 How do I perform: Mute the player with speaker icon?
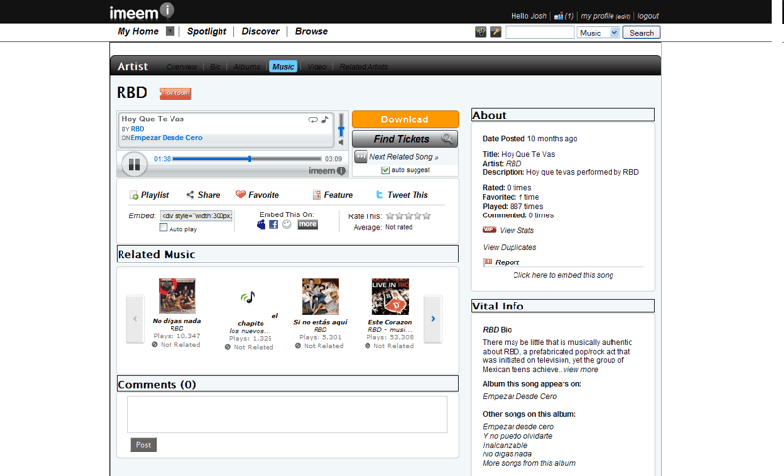(x=341, y=142)
